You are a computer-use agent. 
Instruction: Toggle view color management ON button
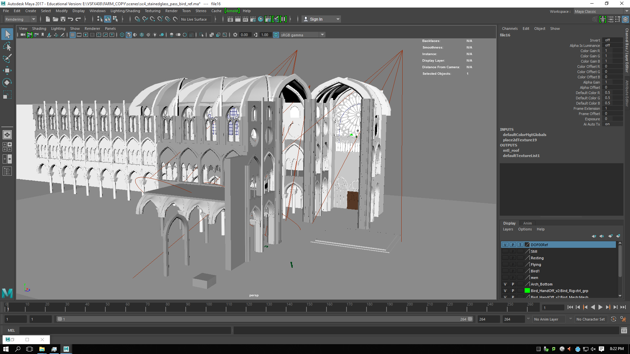click(276, 35)
